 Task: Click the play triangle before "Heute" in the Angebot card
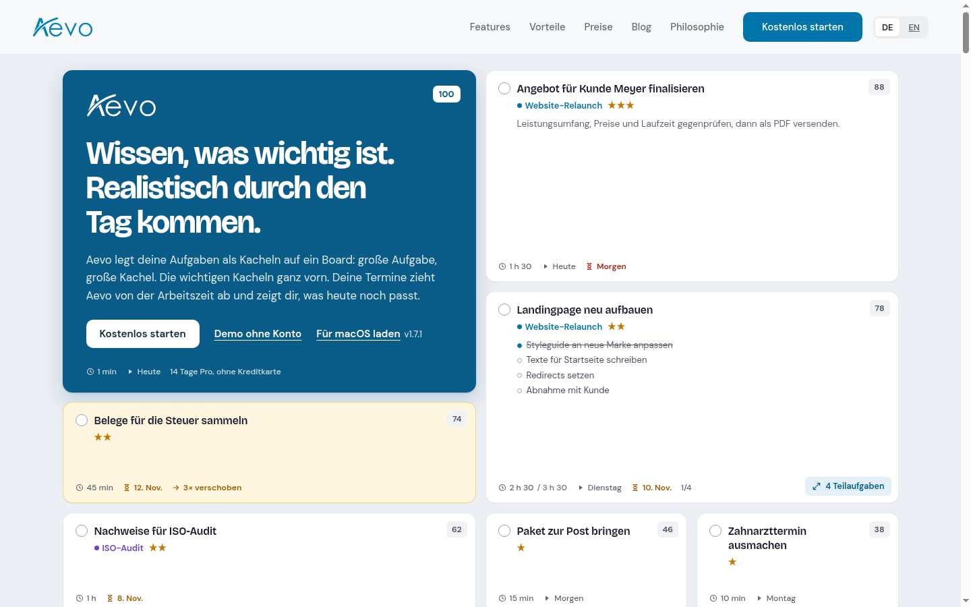546,266
